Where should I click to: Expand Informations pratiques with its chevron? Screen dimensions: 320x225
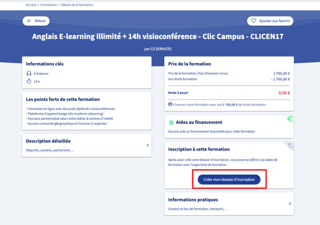(290, 204)
